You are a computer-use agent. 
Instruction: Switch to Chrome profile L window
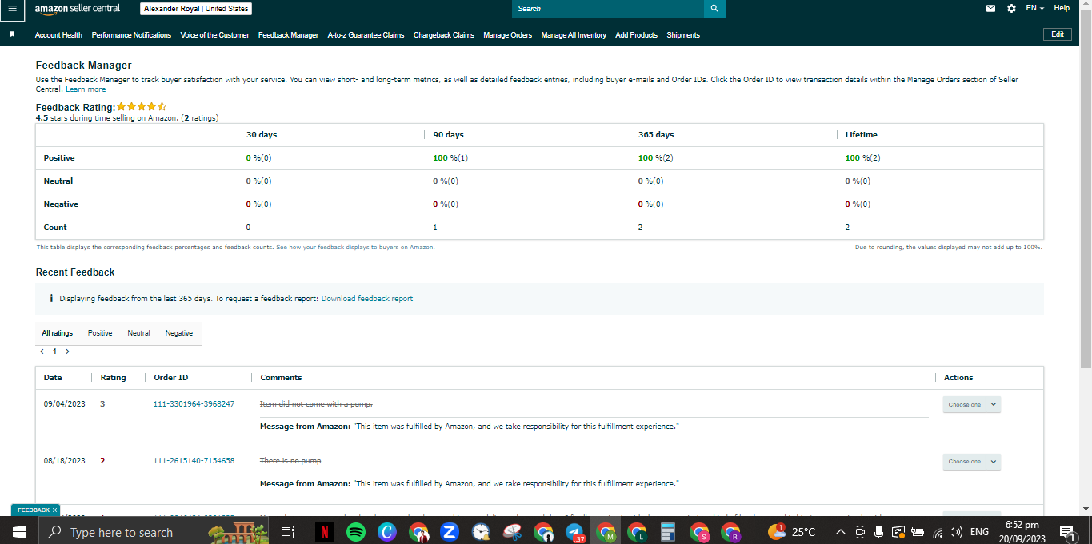637,531
